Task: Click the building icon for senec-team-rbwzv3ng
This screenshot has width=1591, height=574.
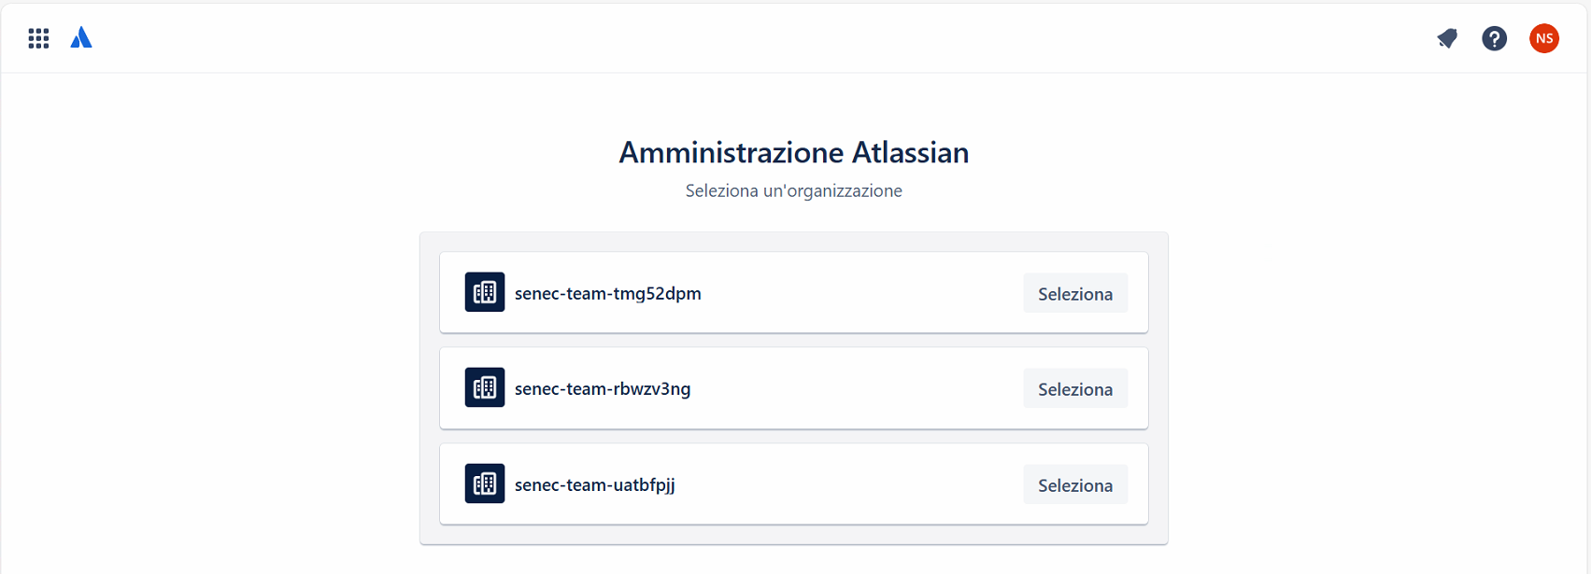Action: click(485, 387)
